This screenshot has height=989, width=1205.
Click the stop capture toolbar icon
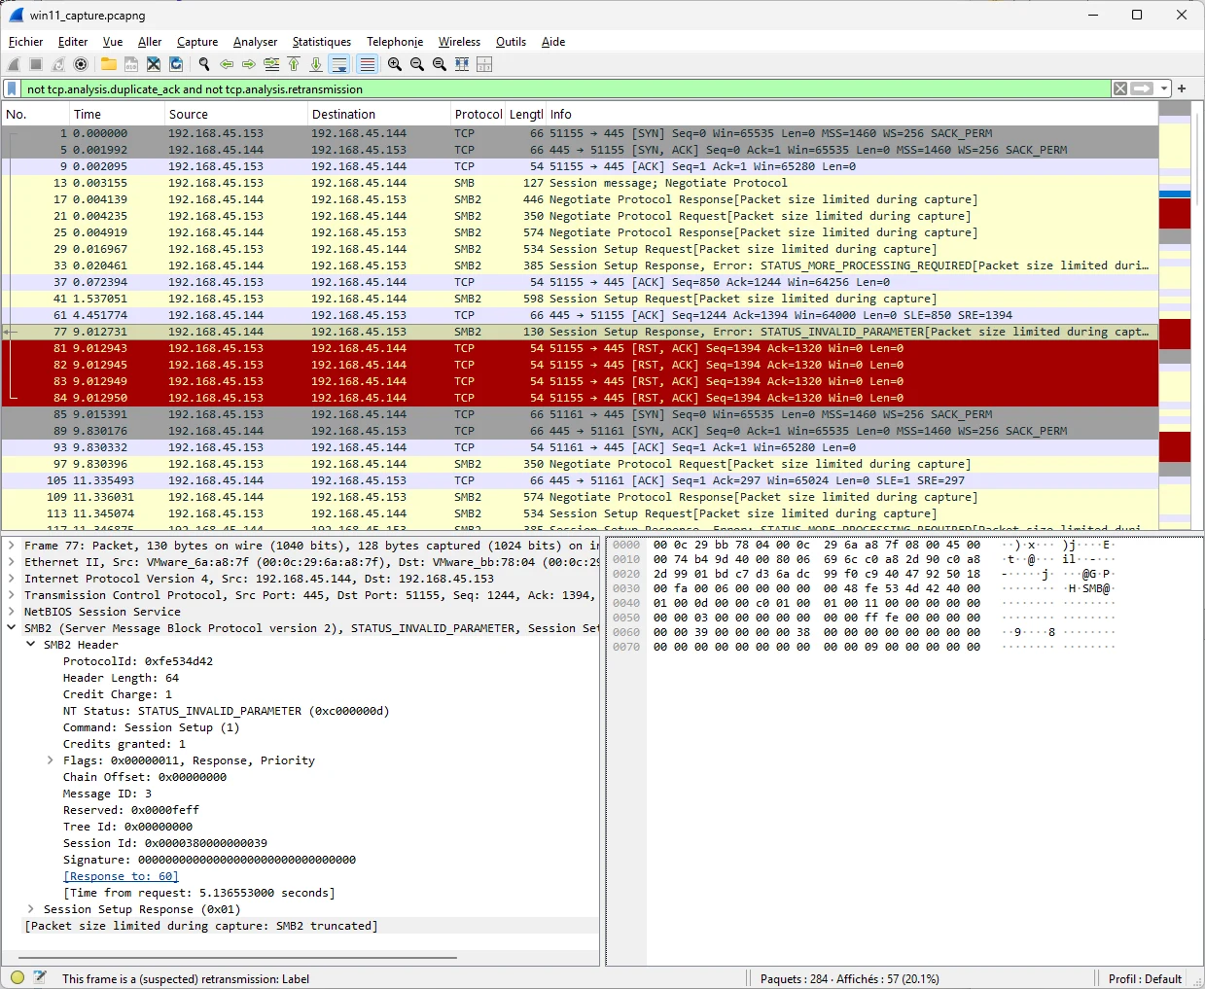click(x=36, y=64)
